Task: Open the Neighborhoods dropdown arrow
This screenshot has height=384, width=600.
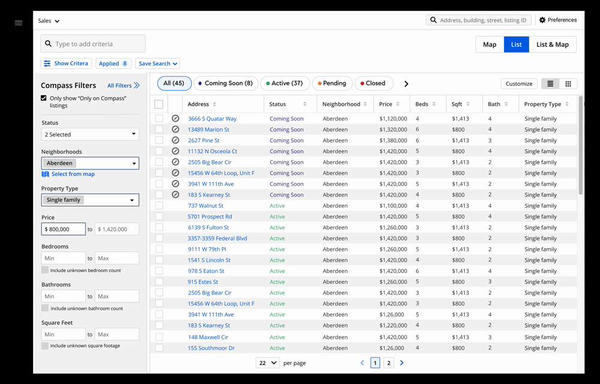Action: (x=134, y=163)
